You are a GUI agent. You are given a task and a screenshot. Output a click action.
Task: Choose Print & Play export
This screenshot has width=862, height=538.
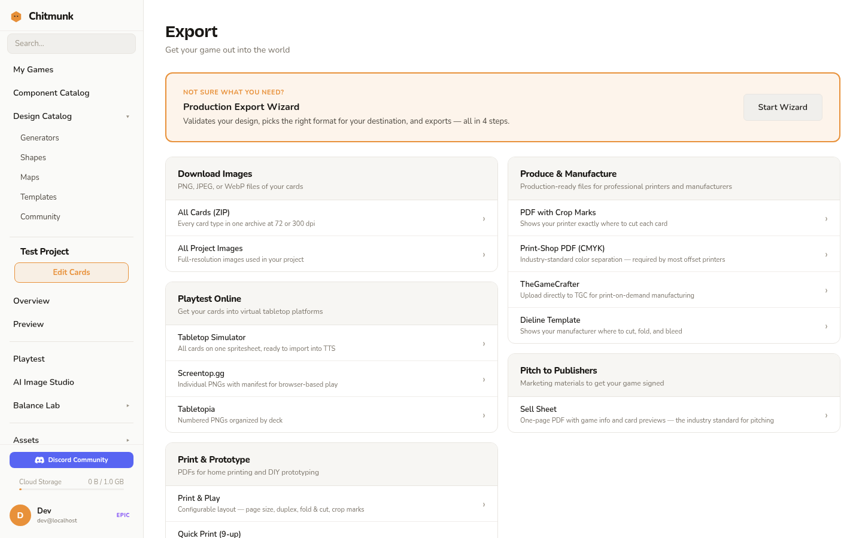pos(332,504)
